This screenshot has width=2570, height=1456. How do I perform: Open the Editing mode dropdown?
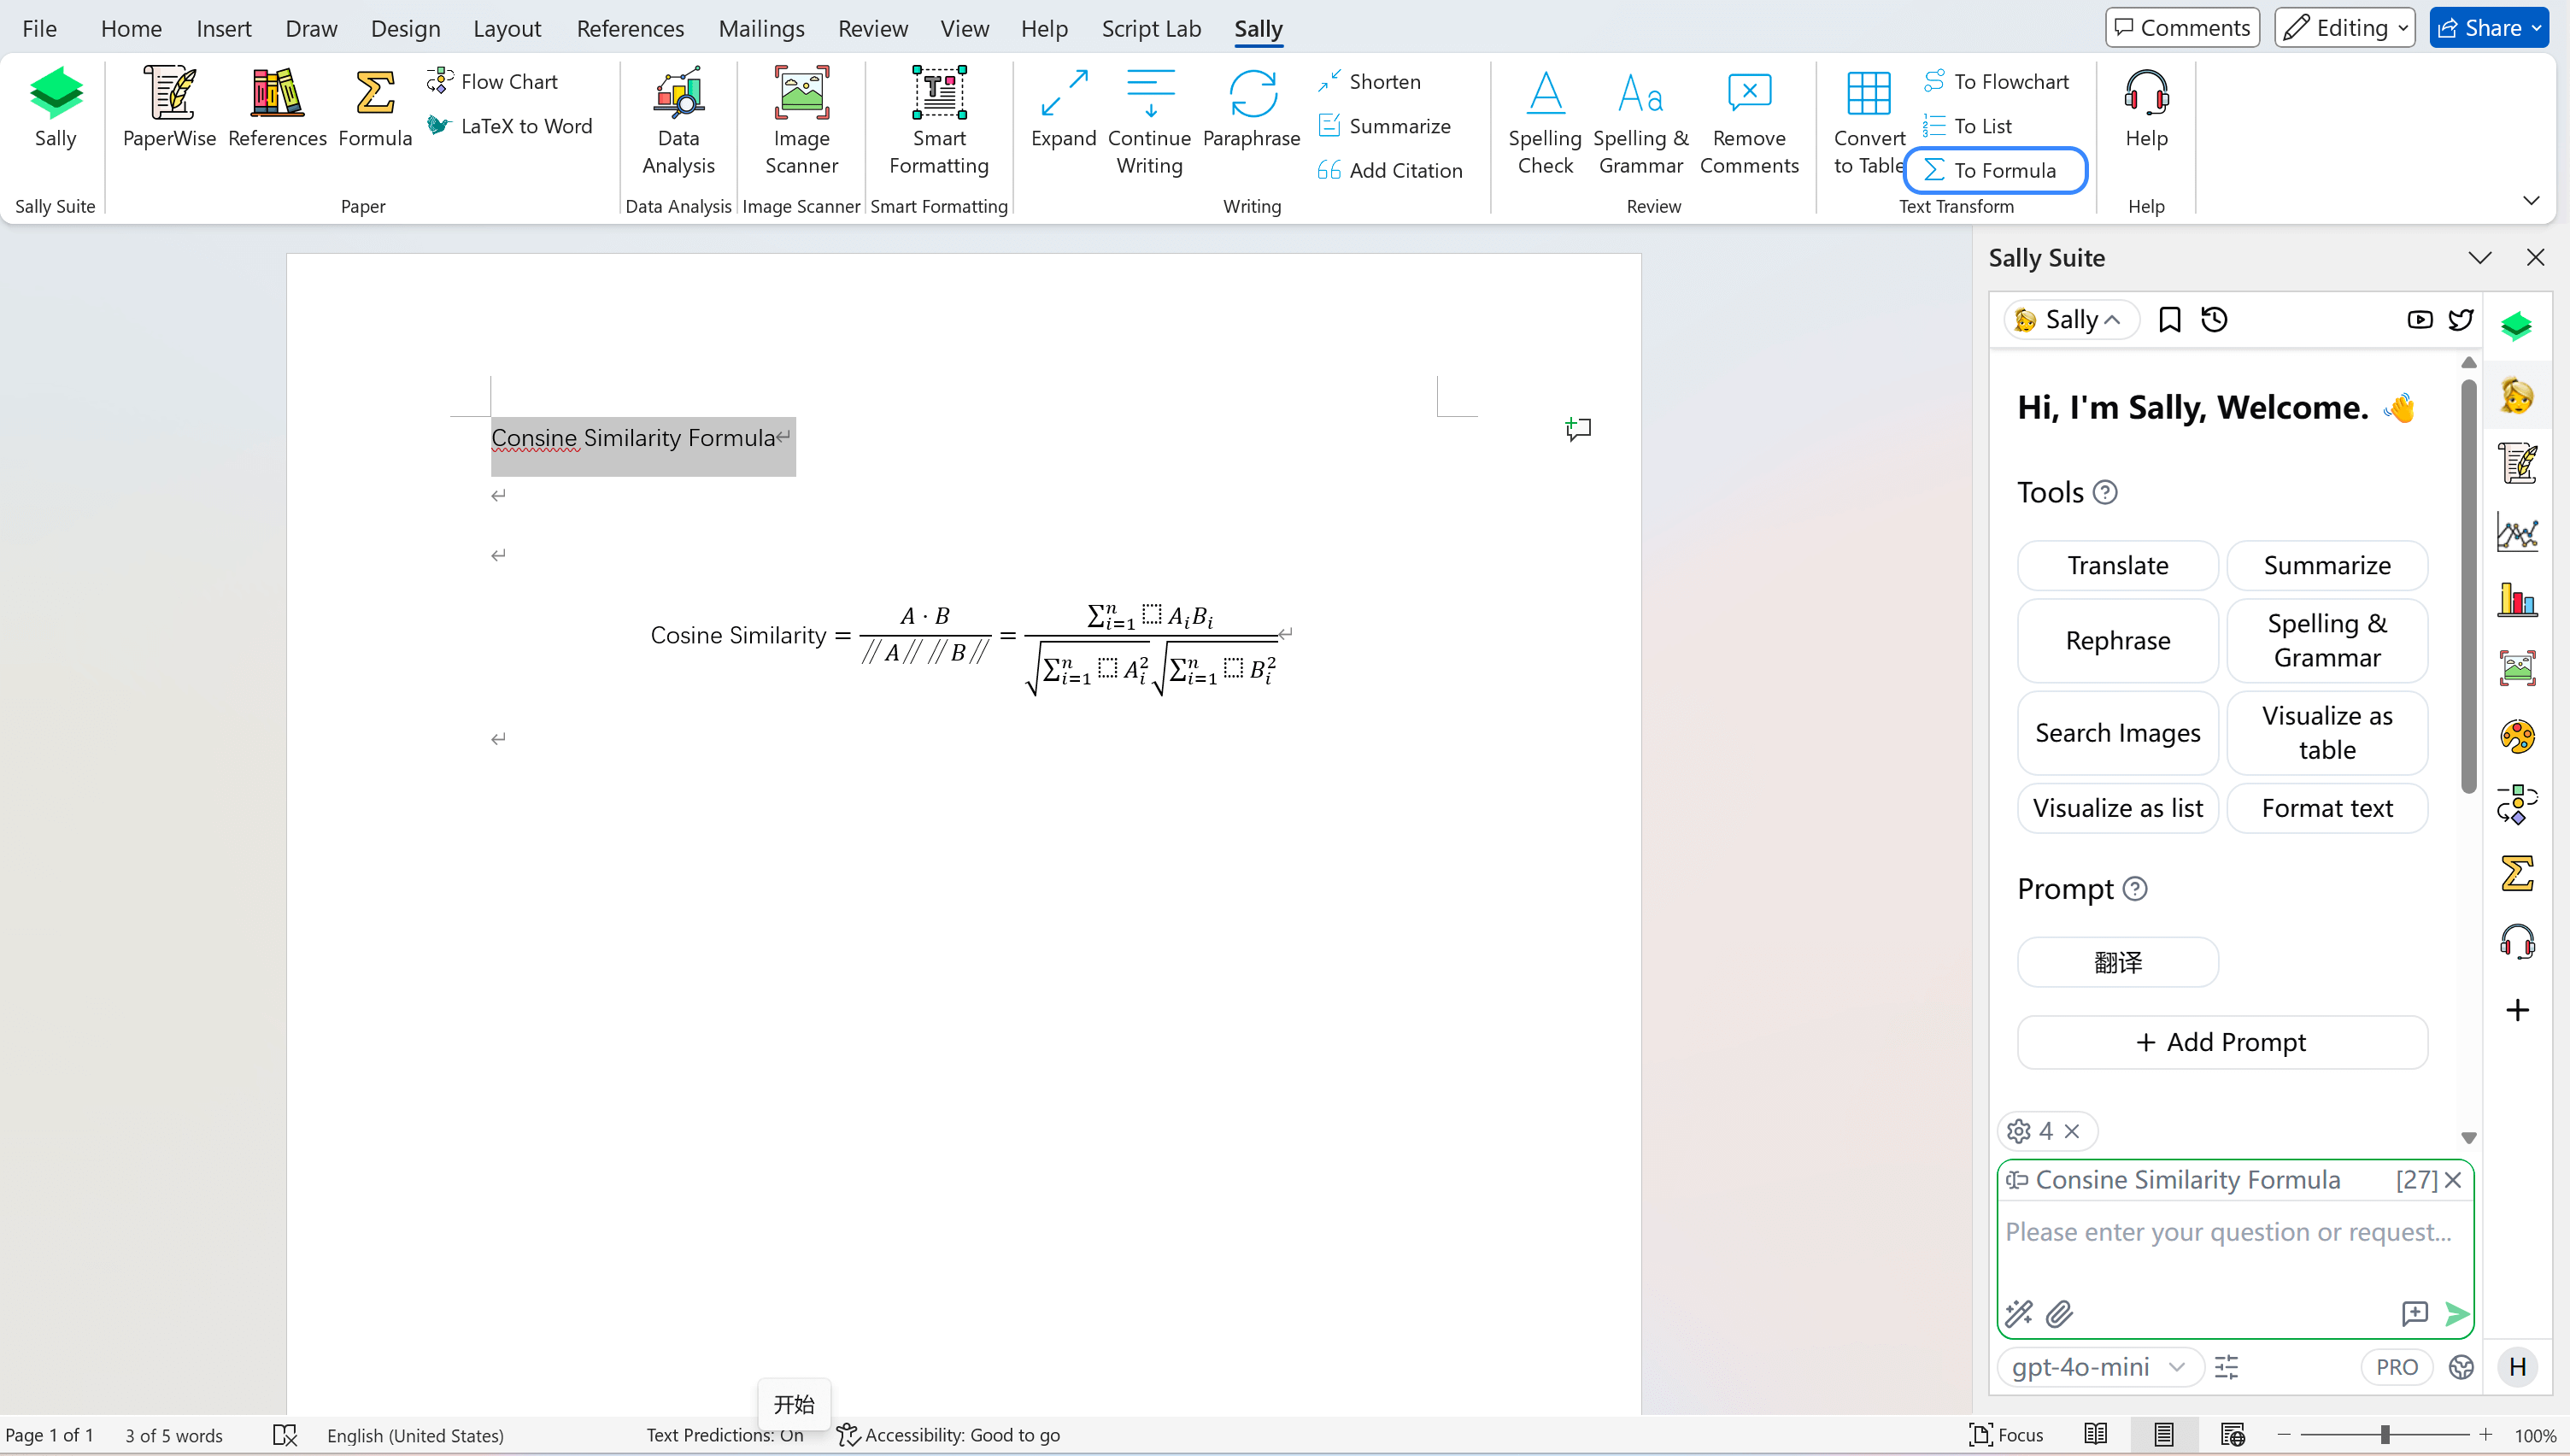pyautogui.click(x=2344, y=28)
